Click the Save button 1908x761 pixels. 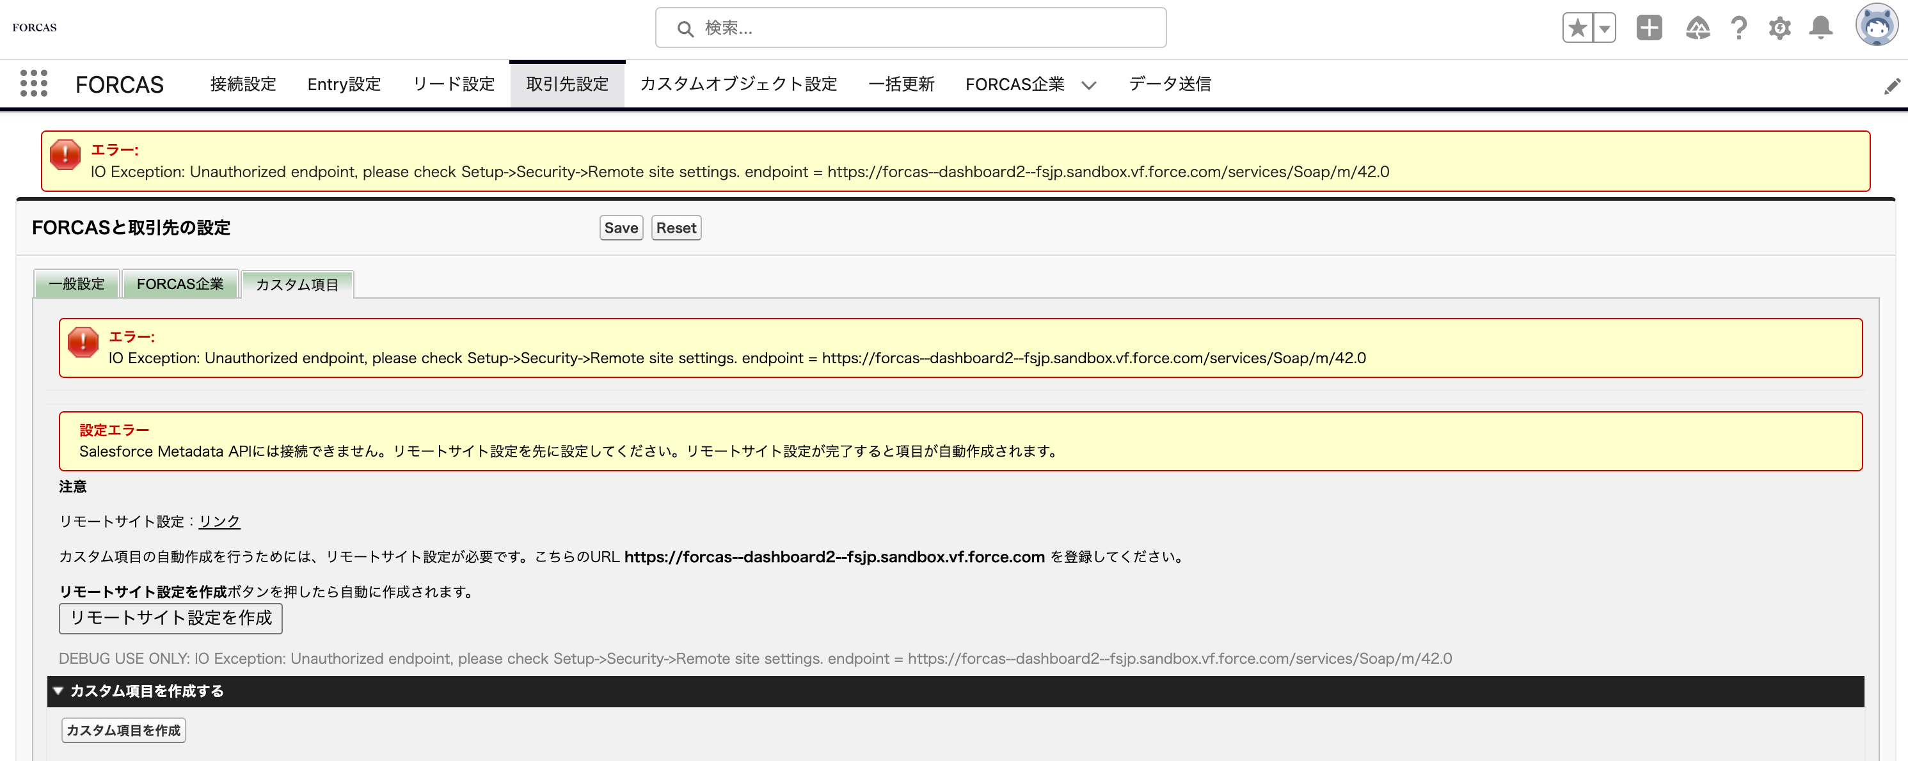620,227
